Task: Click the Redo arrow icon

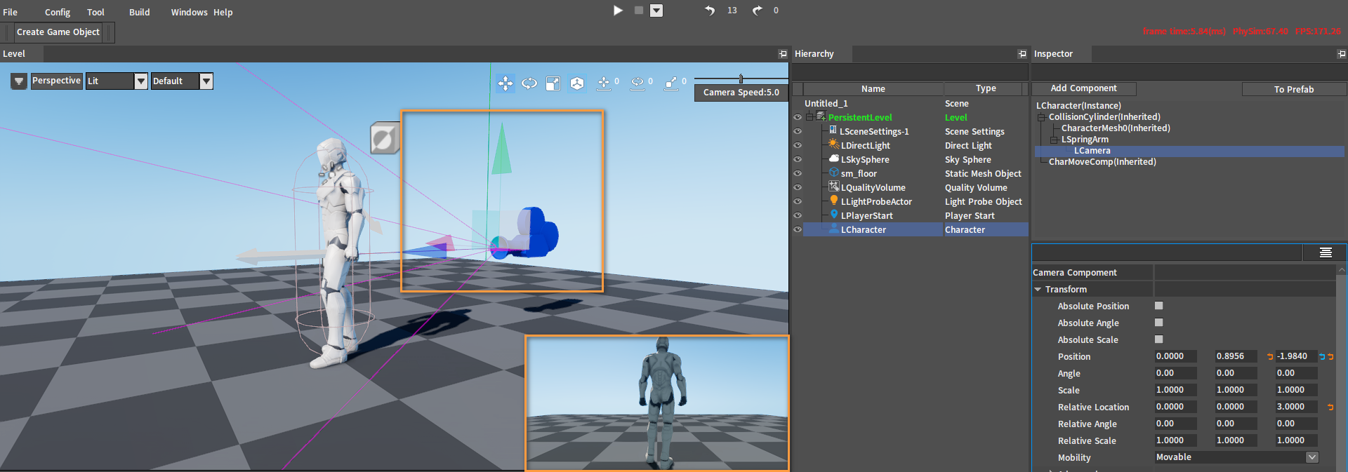Action: [757, 11]
